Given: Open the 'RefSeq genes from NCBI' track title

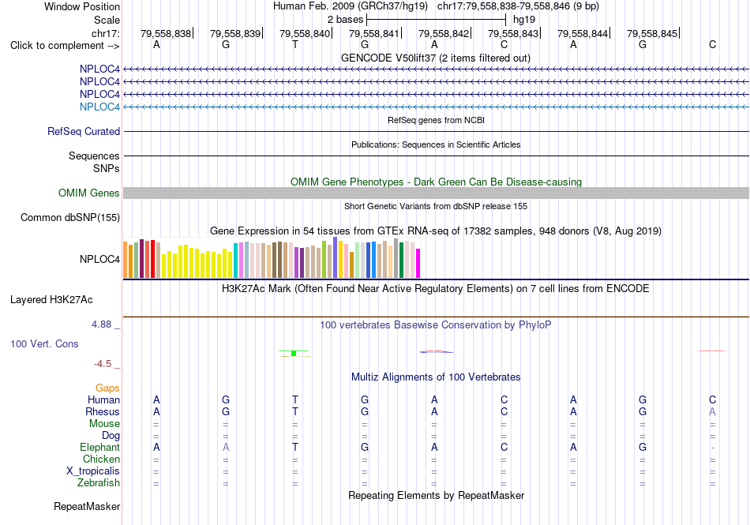Looking at the screenshot, I should coord(436,120).
